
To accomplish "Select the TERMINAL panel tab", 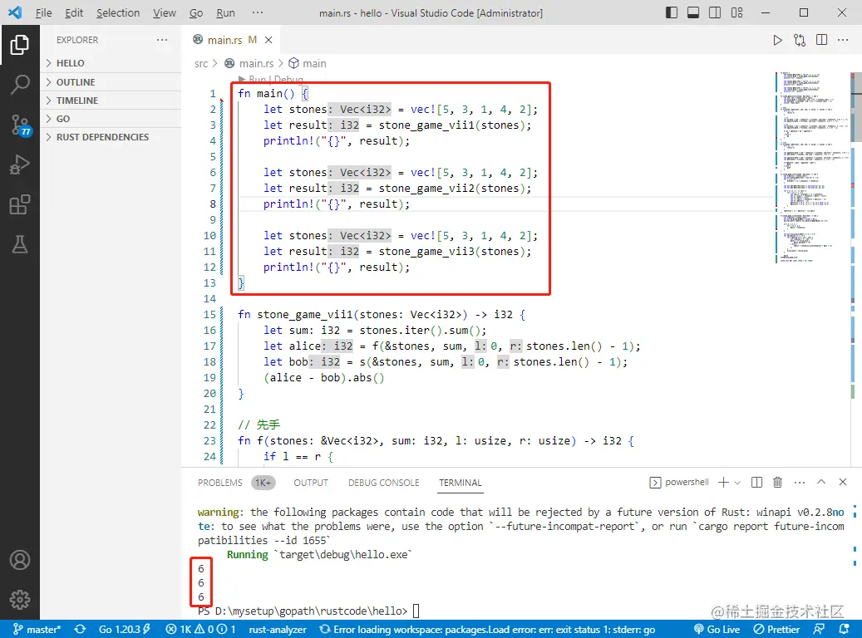I will click(460, 483).
